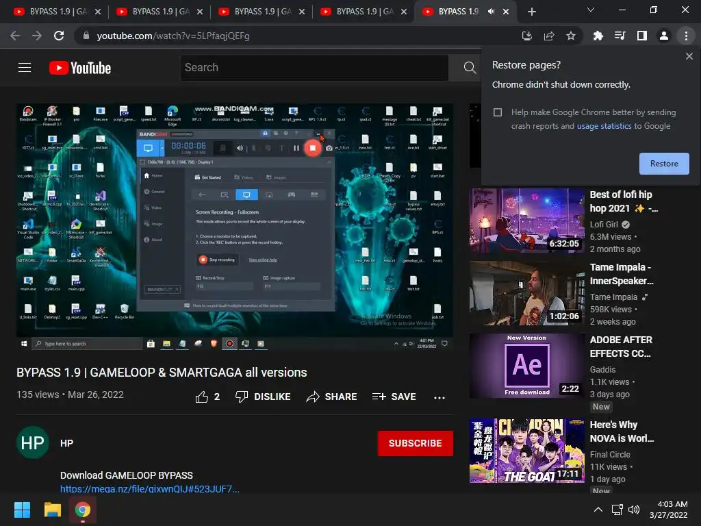The image size is (701, 526).
Task: Subscribe to the HP channel
Action: click(416, 443)
